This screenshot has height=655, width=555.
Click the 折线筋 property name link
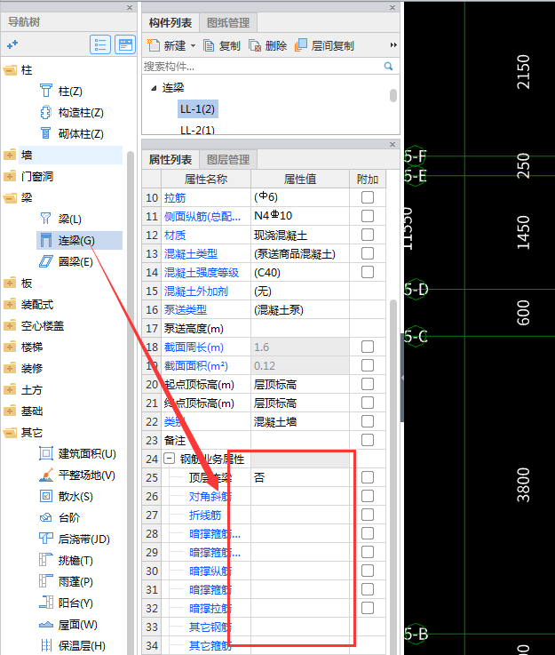pyautogui.click(x=205, y=515)
